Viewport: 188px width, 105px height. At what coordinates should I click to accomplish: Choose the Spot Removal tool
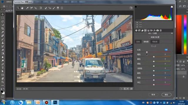tap(46, 8)
